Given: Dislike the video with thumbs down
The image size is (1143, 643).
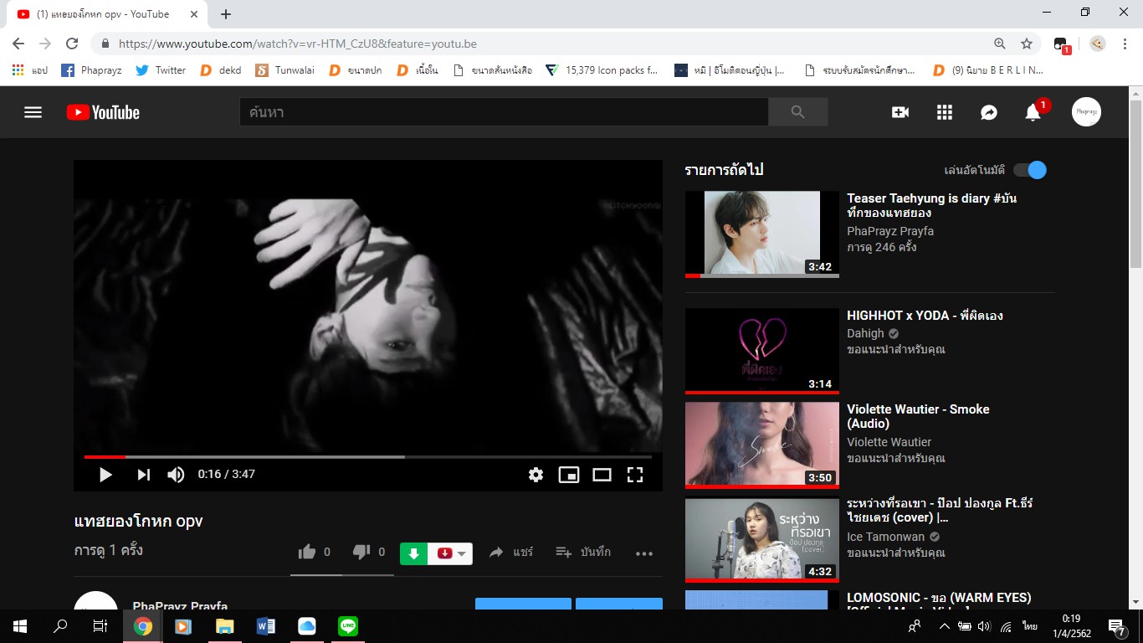Looking at the screenshot, I should point(361,552).
